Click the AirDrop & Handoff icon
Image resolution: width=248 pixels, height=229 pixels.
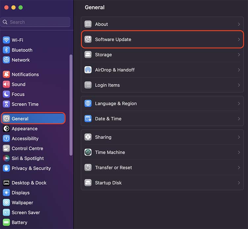(88, 70)
